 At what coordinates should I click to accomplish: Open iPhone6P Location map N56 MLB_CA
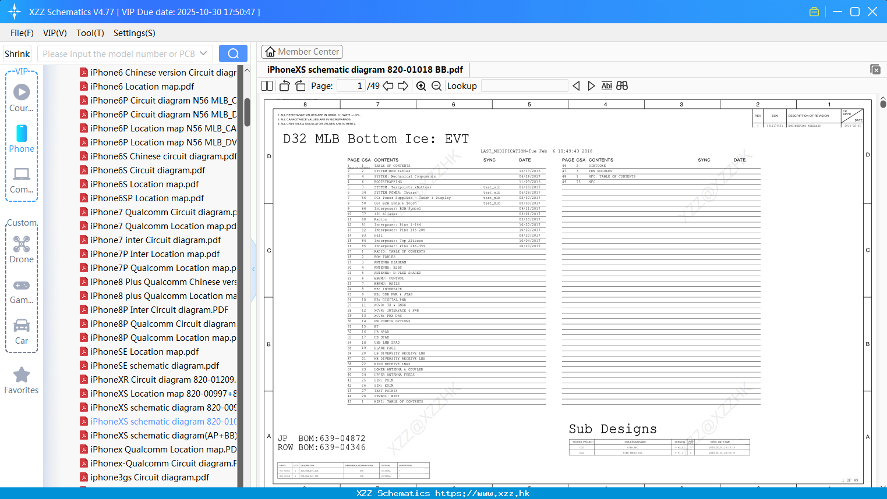163,129
